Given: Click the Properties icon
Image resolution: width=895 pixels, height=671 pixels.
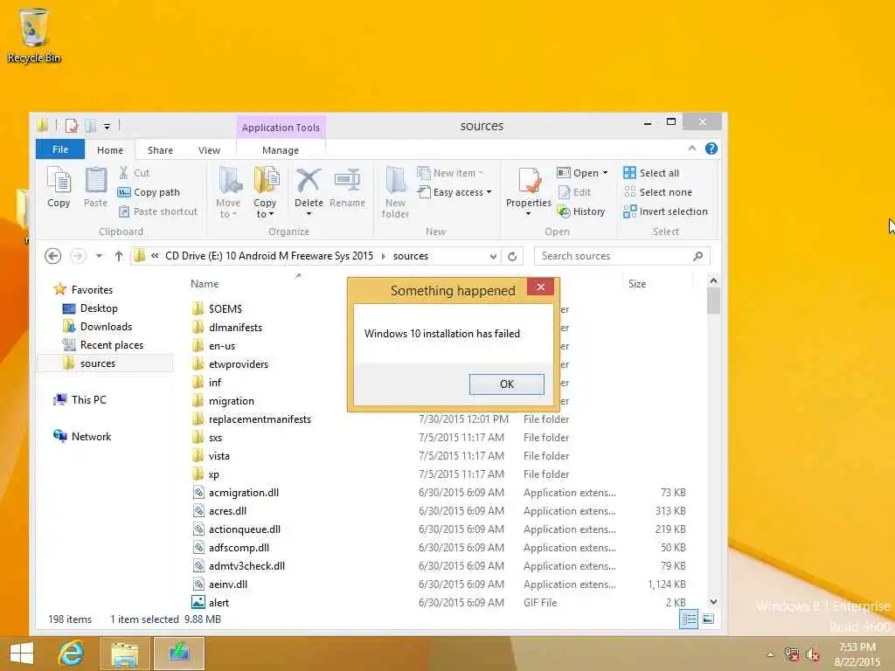Looking at the screenshot, I should 529,182.
